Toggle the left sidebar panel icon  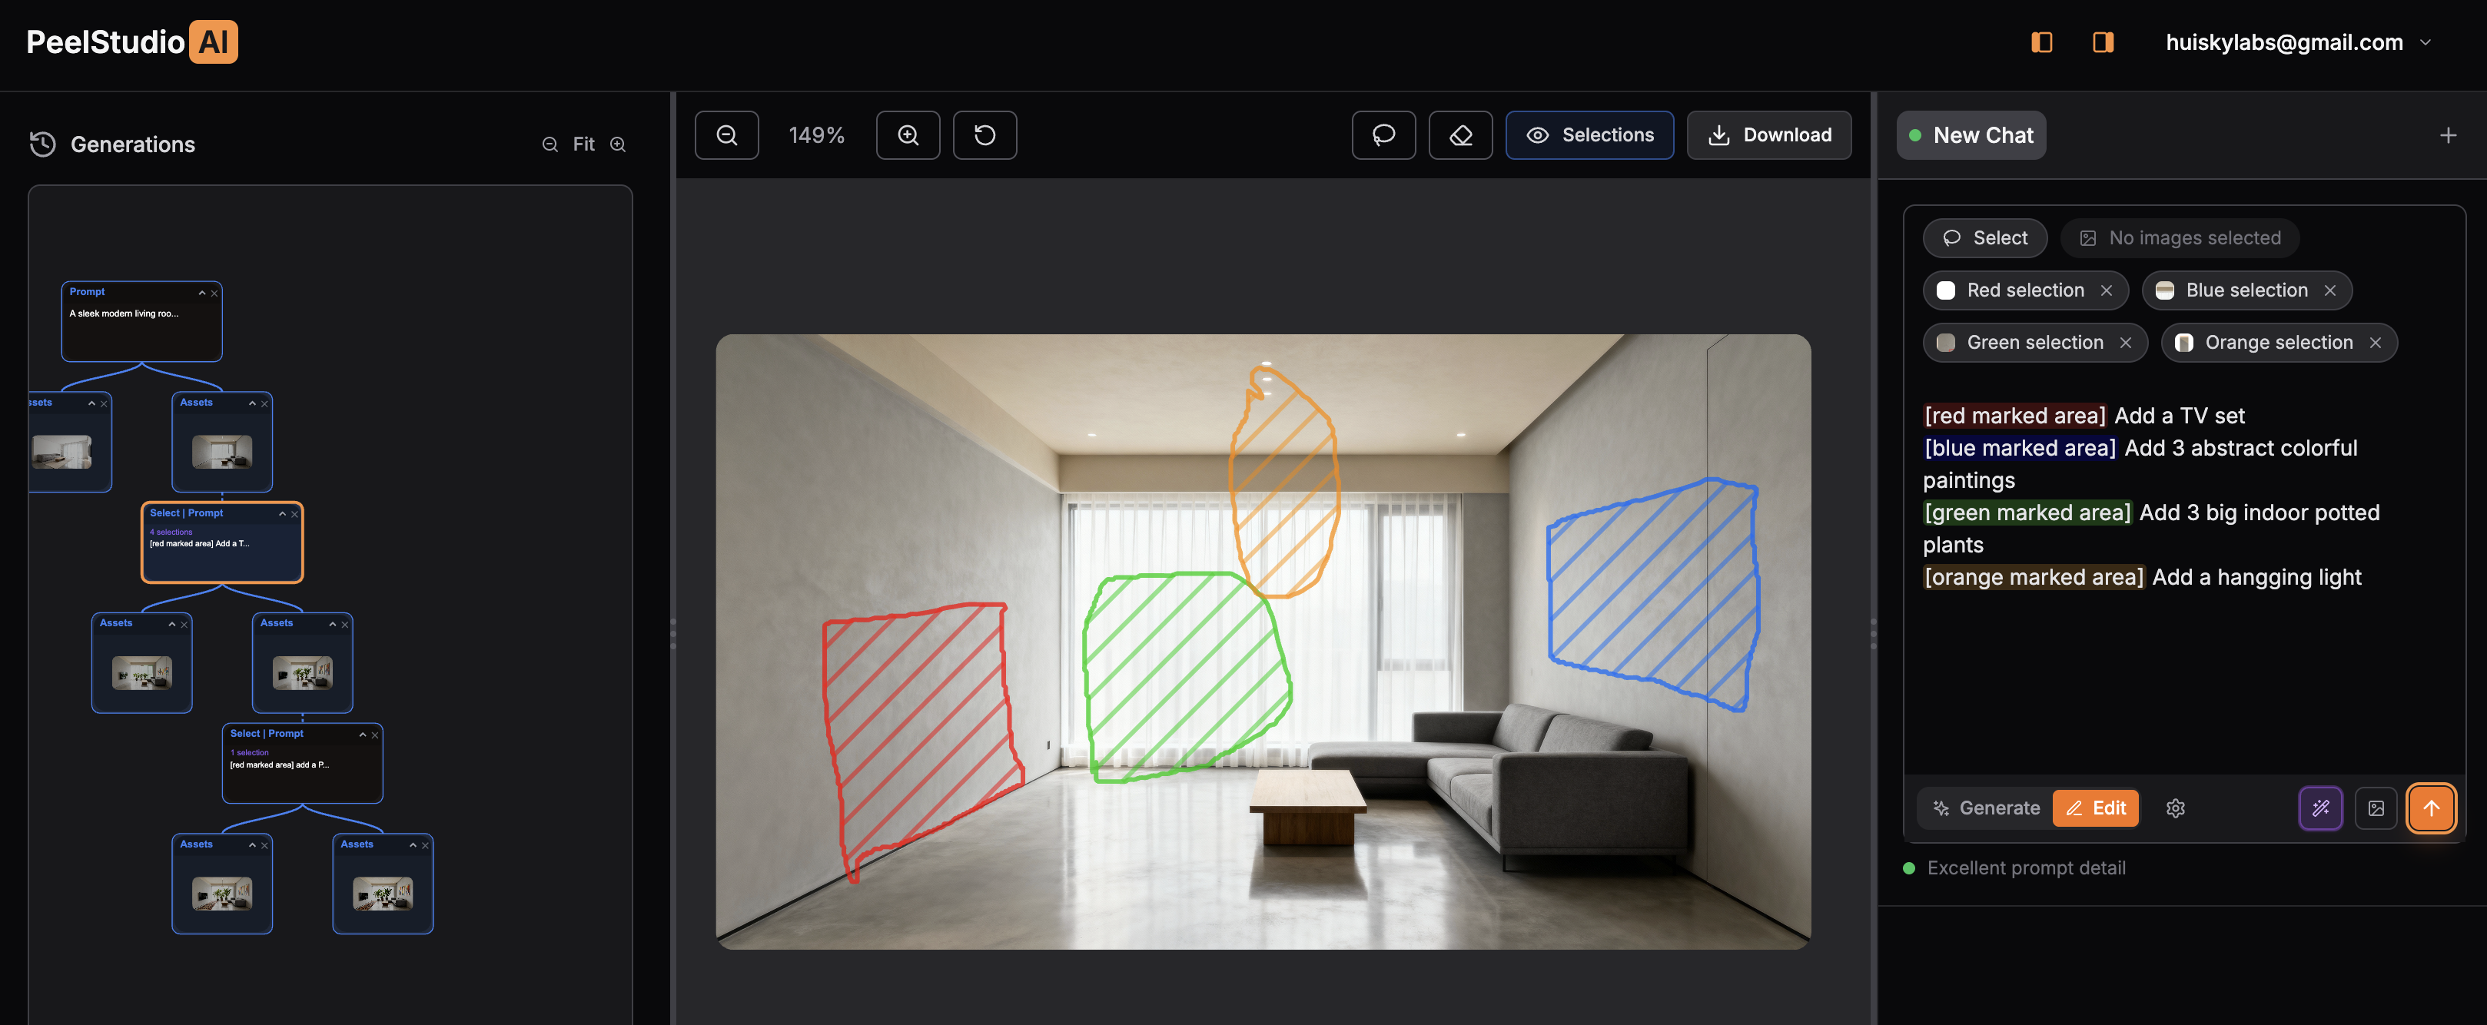click(x=2041, y=42)
